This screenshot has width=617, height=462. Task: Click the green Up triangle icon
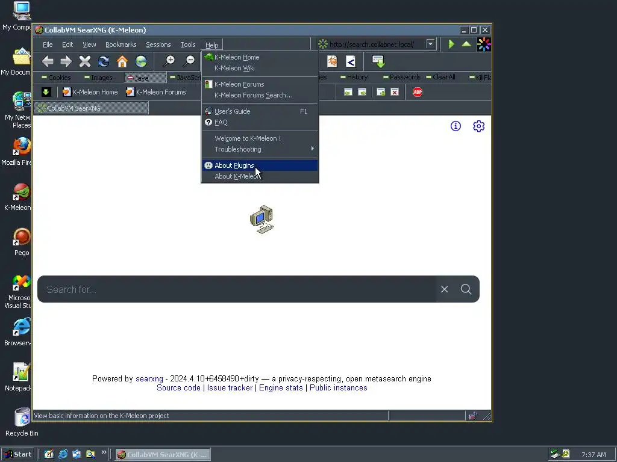[x=466, y=44]
